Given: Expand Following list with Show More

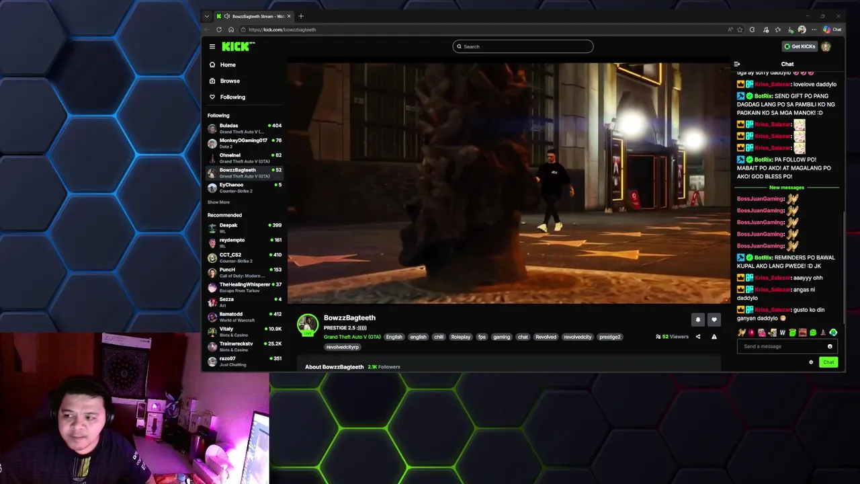Looking at the screenshot, I should [x=218, y=202].
